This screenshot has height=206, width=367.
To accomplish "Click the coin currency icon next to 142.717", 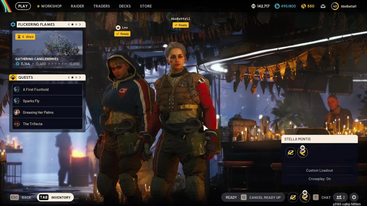I will [x=253, y=6].
